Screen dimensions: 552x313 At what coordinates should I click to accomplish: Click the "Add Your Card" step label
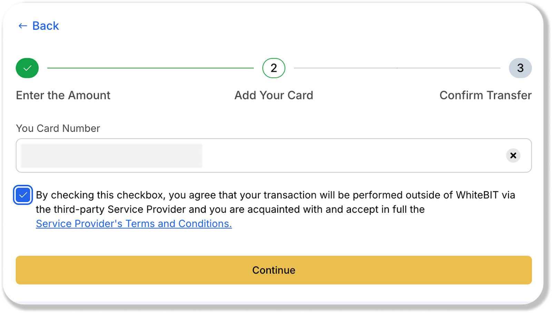click(274, 95)
